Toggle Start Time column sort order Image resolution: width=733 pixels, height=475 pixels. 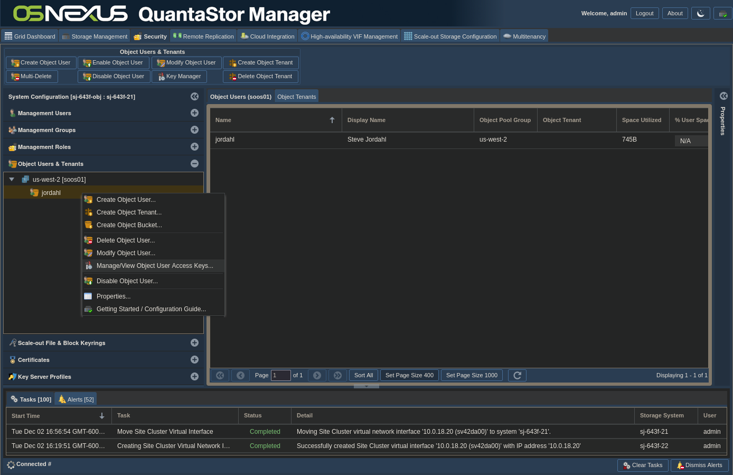[x=102, y=416]
